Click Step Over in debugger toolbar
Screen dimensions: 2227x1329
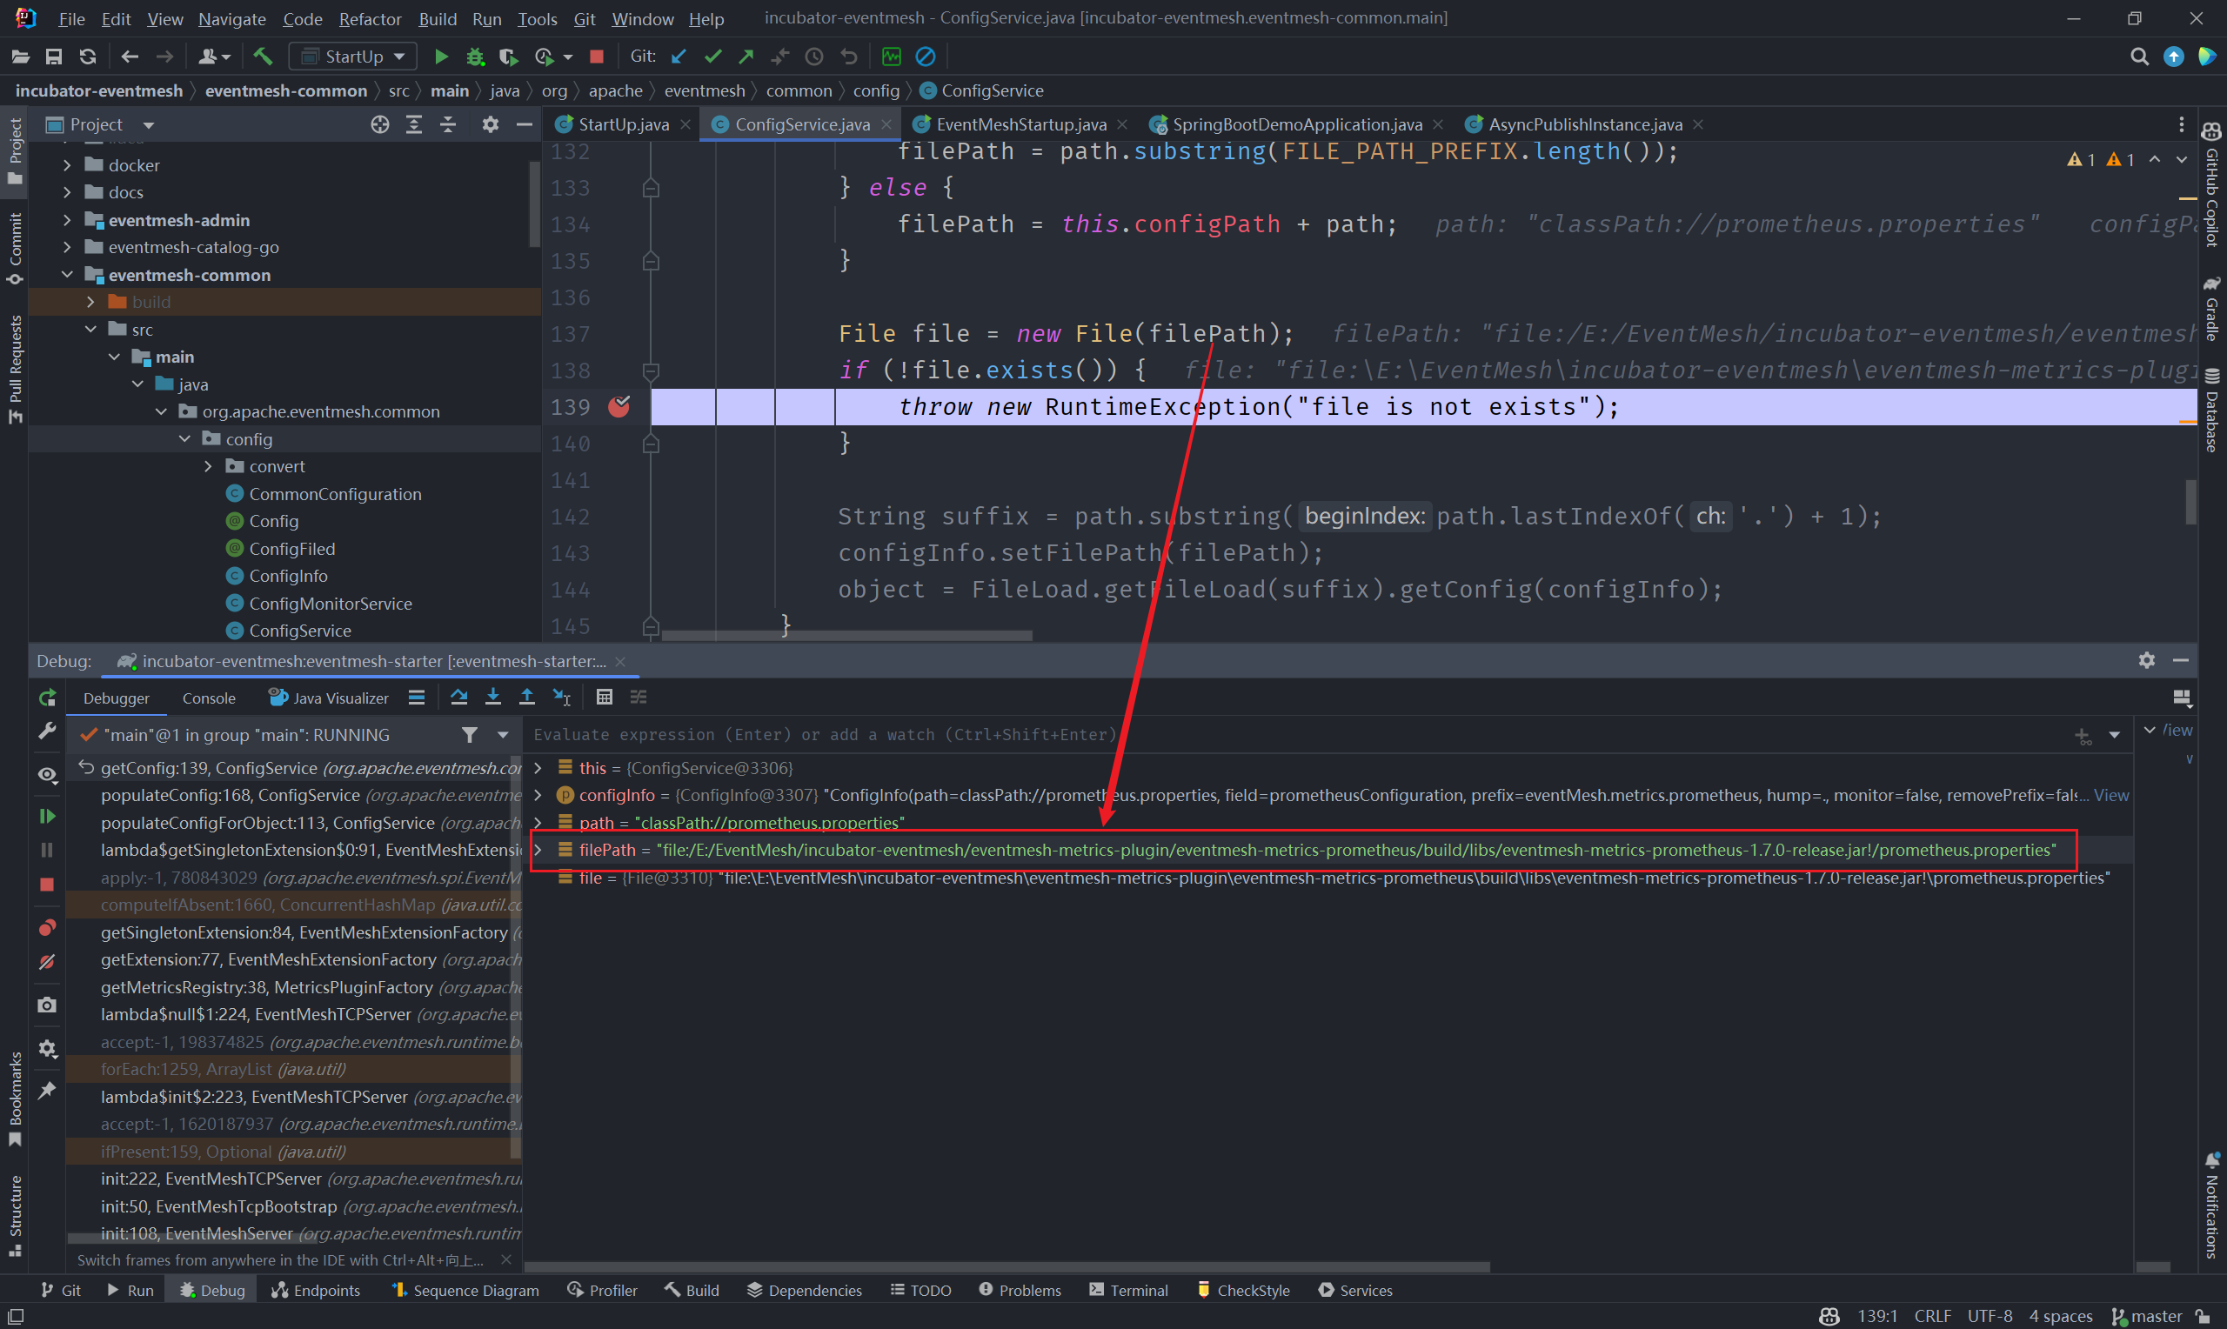point(458,697)
